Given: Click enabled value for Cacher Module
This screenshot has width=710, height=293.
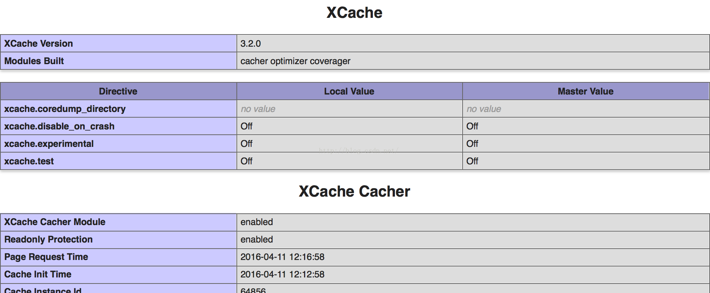Looking at the screenshot, I should point(257,222).
